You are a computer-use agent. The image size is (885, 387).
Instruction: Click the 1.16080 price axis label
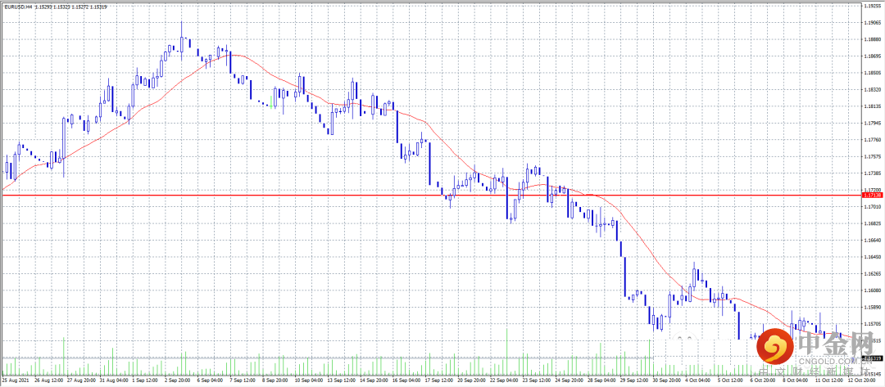point(872,290)
